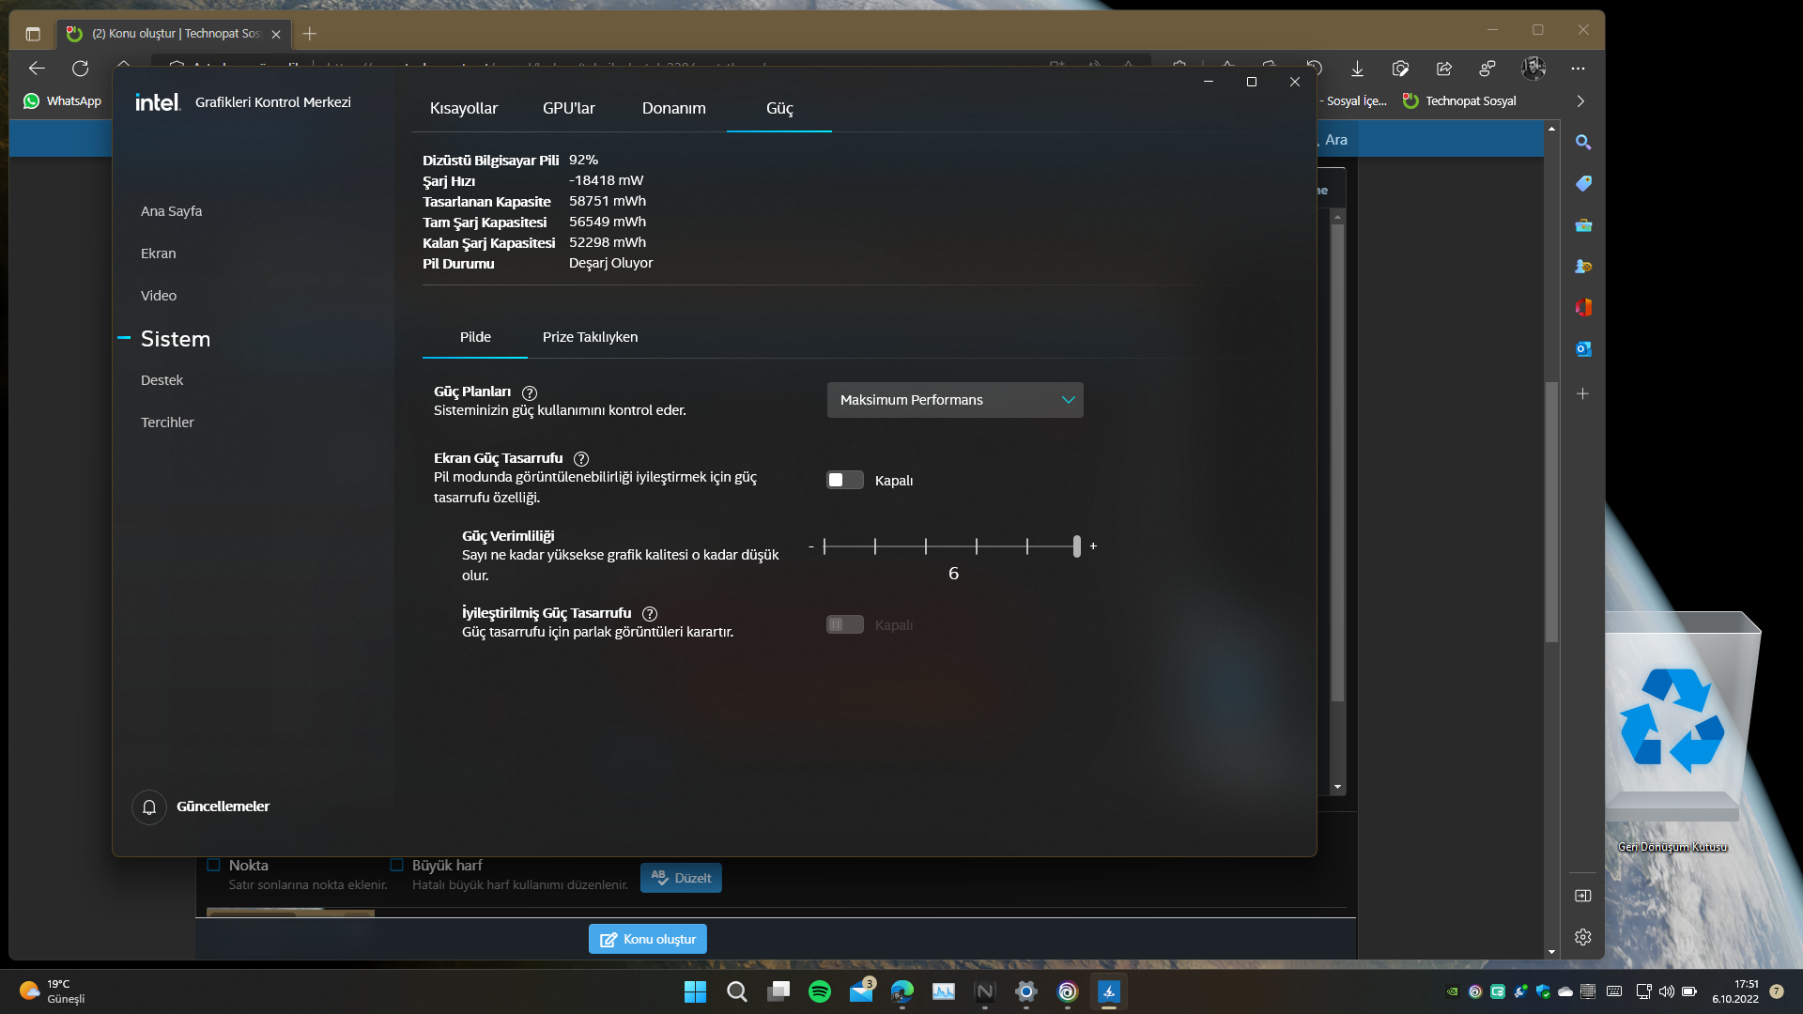Open the Donanım tab
The image size is (1803, 1014).
[x=673, y=109]
